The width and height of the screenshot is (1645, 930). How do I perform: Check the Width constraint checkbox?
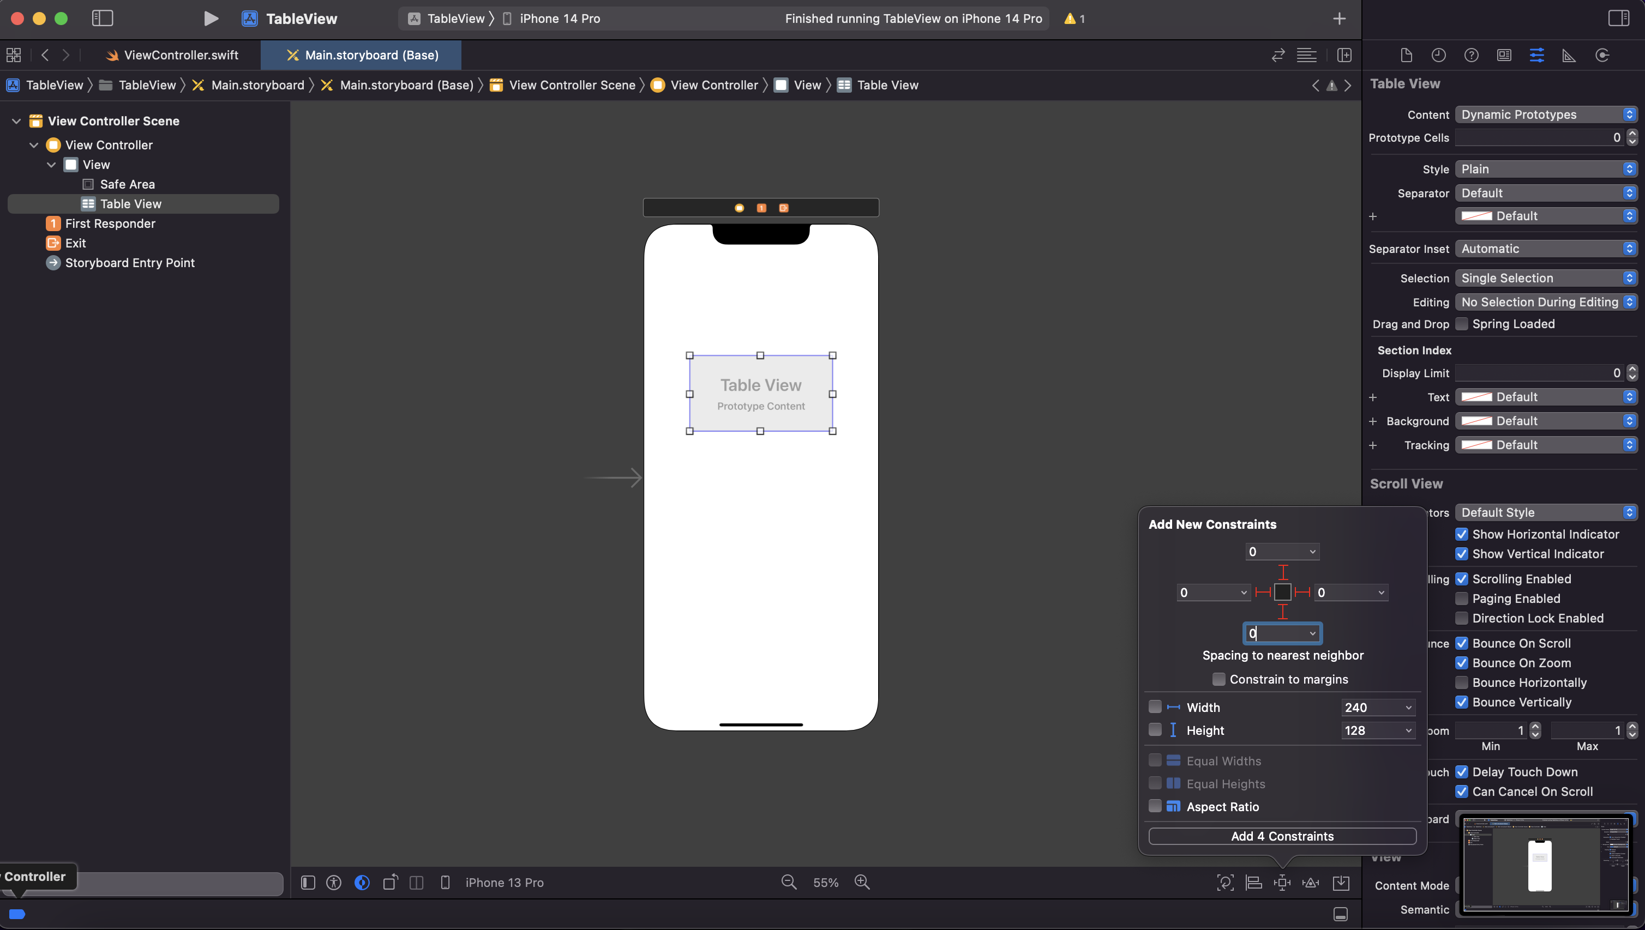pos(1155,706)
